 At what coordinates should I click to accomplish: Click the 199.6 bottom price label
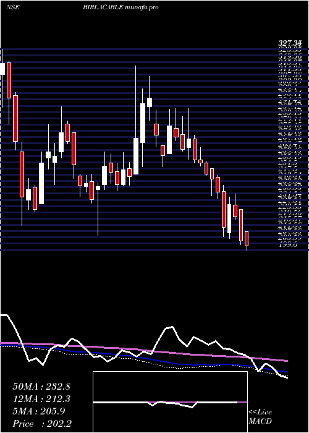pyautogui.click(x=287, y=244)
